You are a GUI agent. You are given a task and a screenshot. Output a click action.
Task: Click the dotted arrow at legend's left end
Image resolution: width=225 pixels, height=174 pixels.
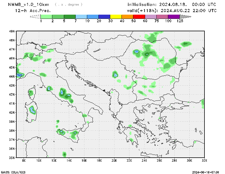(35, 17)
